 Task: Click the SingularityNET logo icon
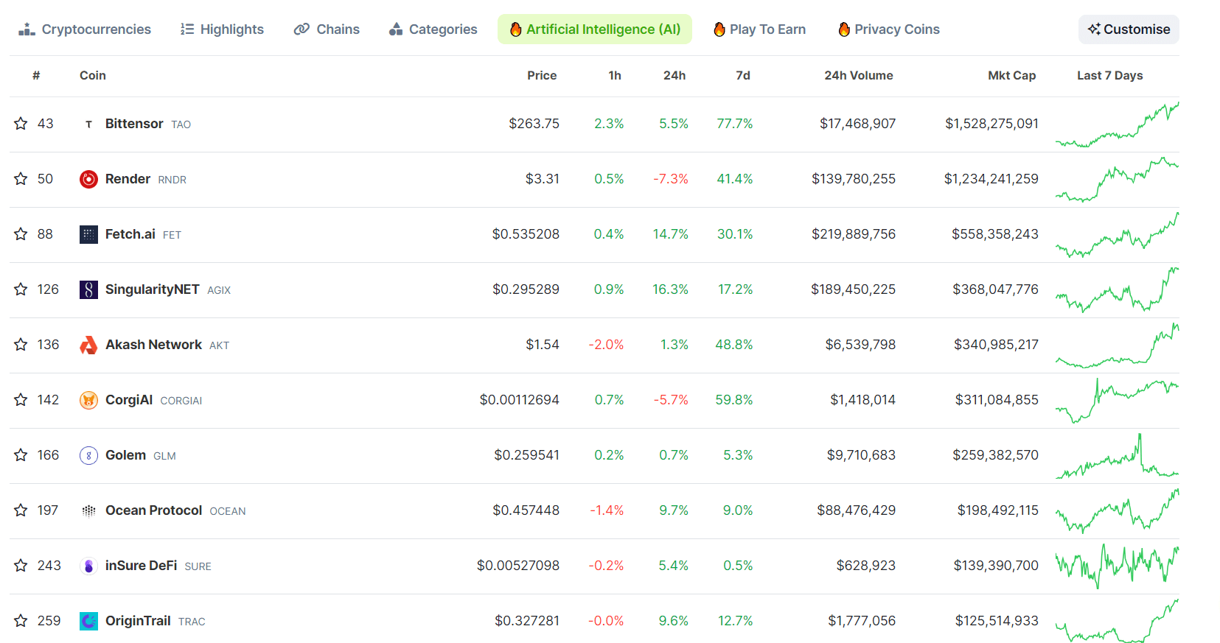pos(88,289)
